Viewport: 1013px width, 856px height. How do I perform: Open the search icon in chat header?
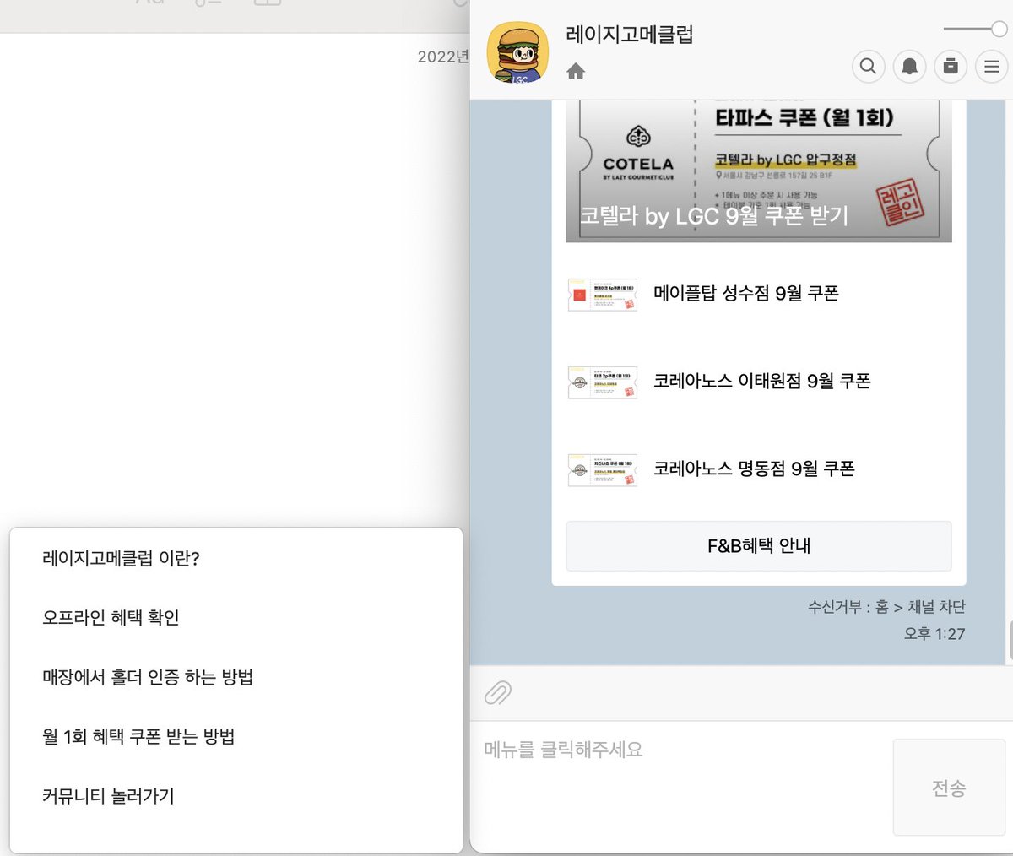[868, 66]
